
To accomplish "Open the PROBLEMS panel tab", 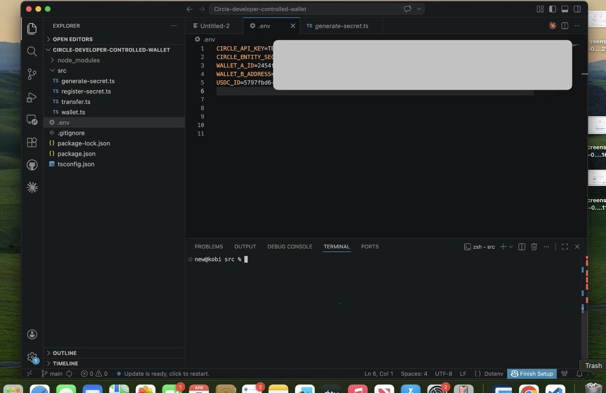I will [208, 247].
